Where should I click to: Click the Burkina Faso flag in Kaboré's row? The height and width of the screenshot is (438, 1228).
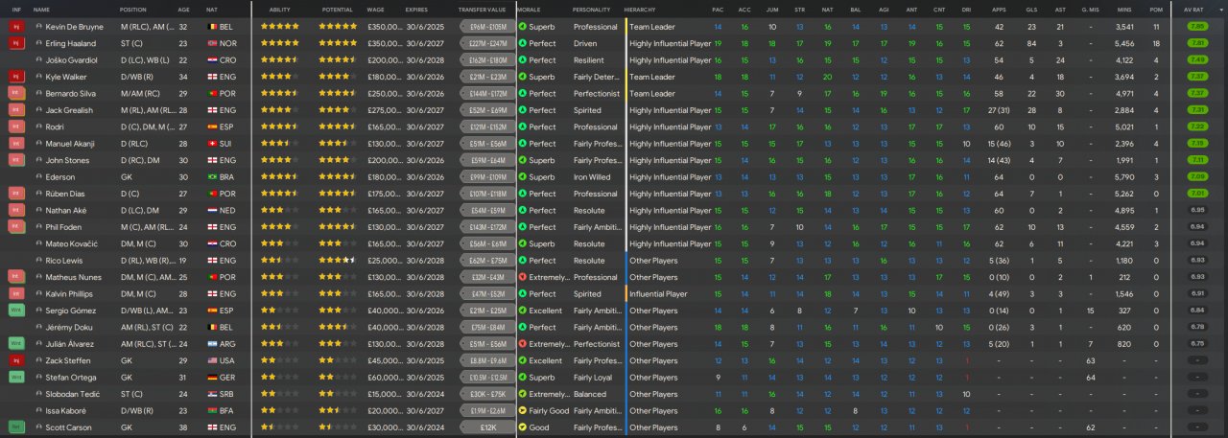[212, 410]
